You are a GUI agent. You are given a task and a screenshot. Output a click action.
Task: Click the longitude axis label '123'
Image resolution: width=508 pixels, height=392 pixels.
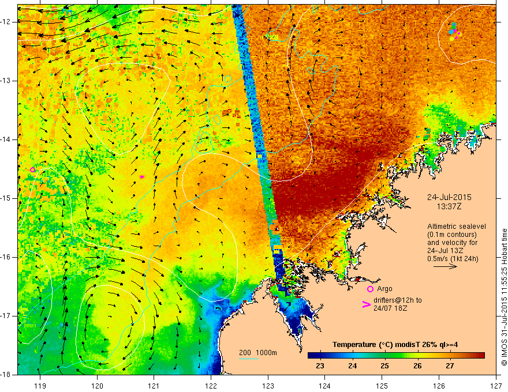[x=268, y=386]
